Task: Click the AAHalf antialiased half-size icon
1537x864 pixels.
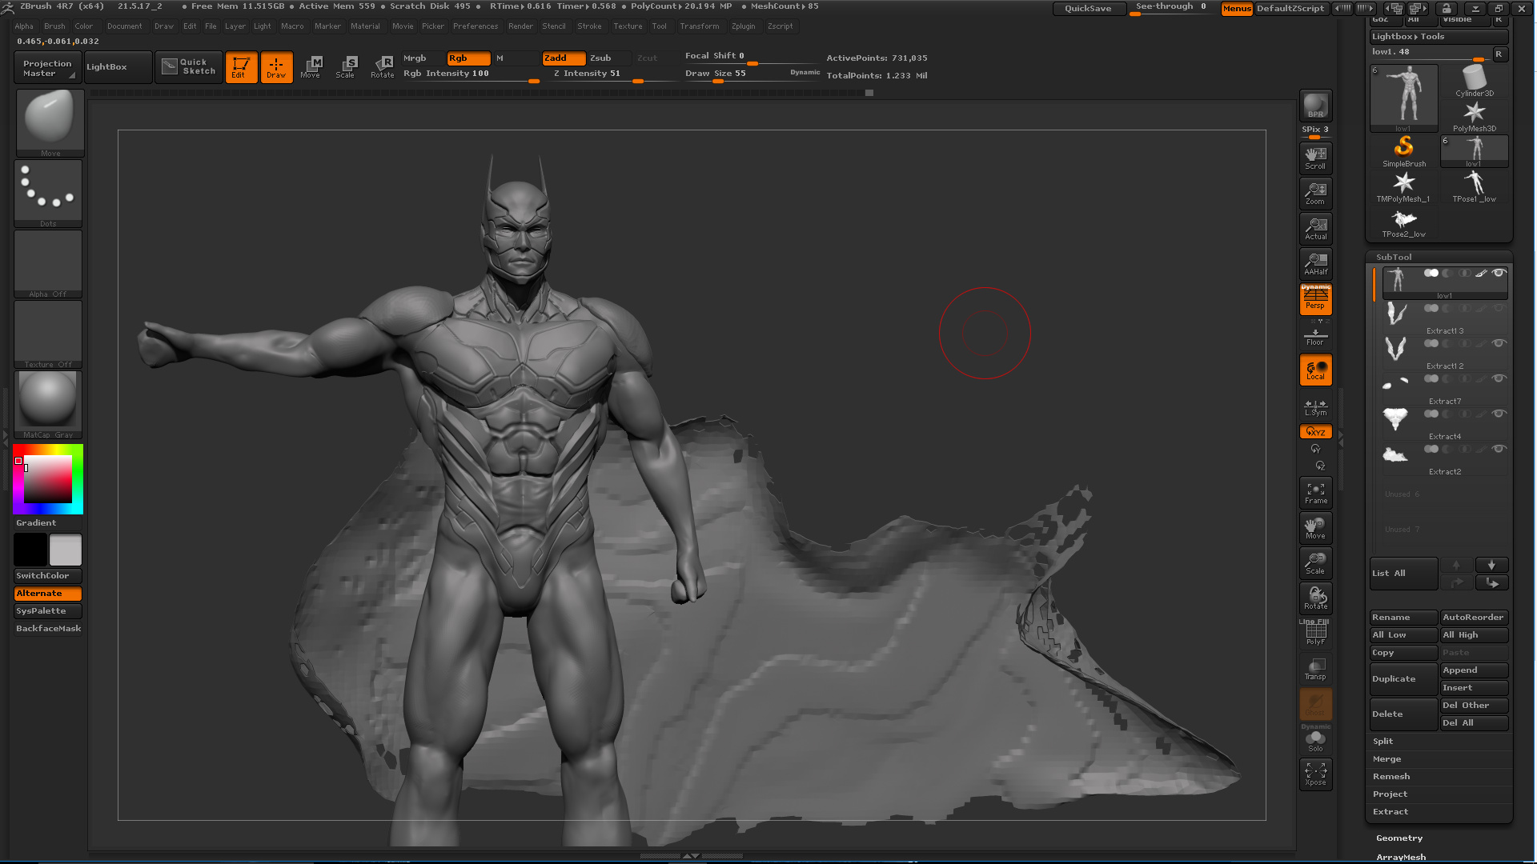Action: [1315, 263]
